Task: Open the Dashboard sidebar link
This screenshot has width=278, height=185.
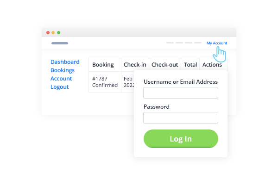Action: [65, 62]
